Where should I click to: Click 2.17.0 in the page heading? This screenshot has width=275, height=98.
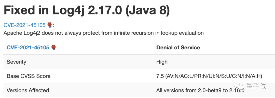click(105, 10)
